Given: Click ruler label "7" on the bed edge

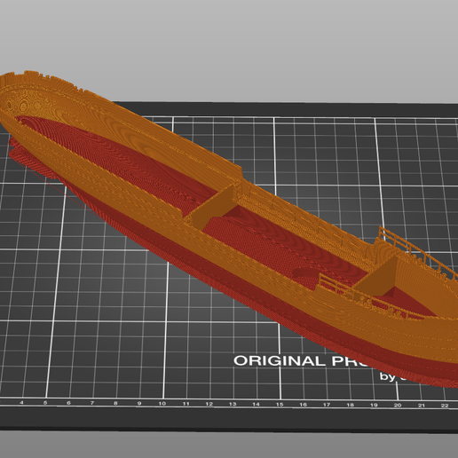Looking at the screenshot, I should pyautogui.click(x=92, y=403).
